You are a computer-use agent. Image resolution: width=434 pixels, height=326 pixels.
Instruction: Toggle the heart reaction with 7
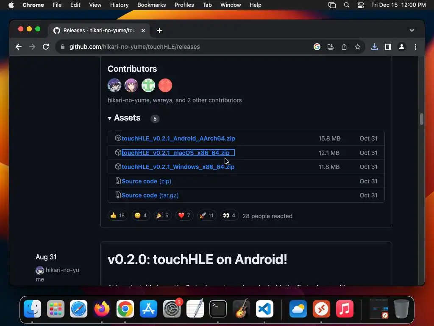(x=184, y=215)
